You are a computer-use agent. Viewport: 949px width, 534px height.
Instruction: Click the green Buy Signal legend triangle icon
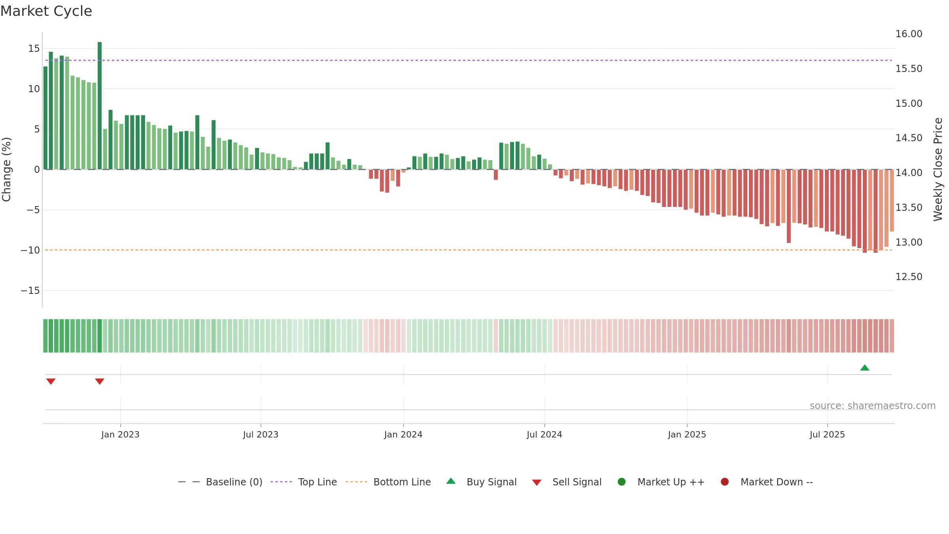451,481
